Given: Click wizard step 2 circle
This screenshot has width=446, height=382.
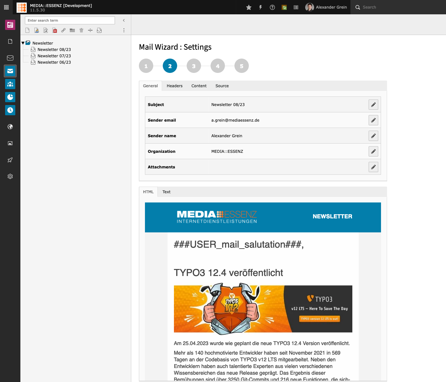Looking at the screenshot, I should (x=170, y=66).
